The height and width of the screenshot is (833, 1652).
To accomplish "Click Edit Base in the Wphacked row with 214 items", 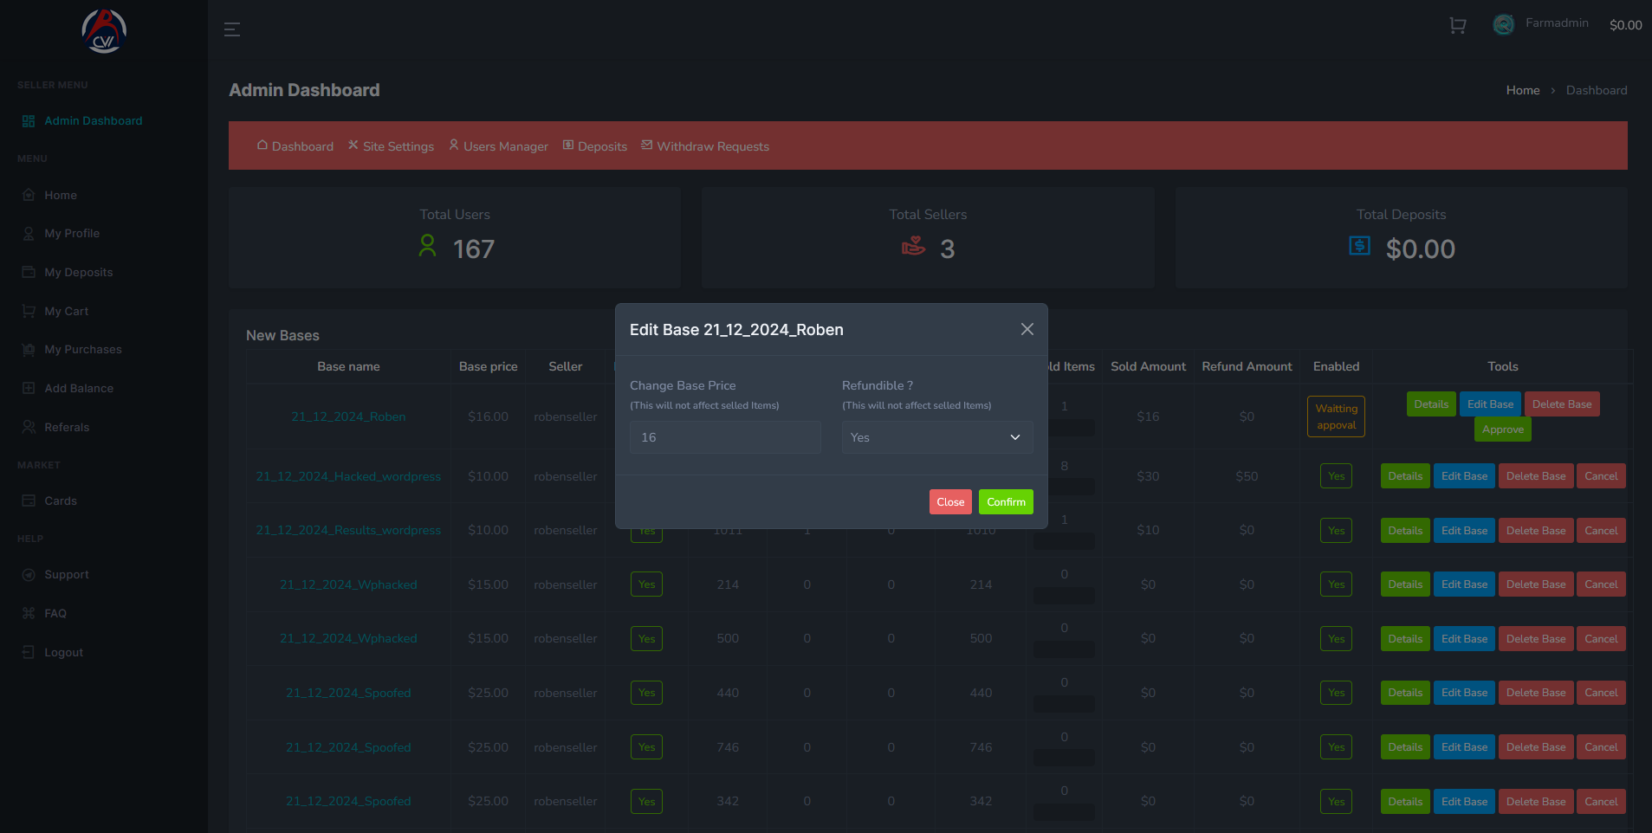I will point(1464,584).
